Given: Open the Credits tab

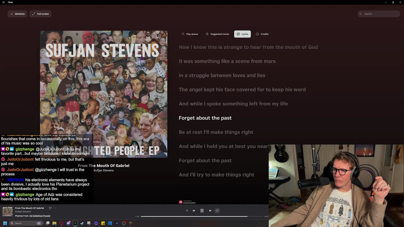Looking at the screenshot, I should tap(262, 34).
